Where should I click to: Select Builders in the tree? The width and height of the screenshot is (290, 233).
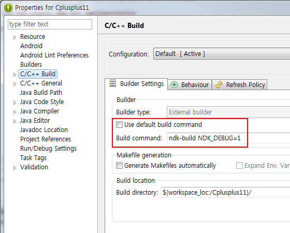[31, 65]
